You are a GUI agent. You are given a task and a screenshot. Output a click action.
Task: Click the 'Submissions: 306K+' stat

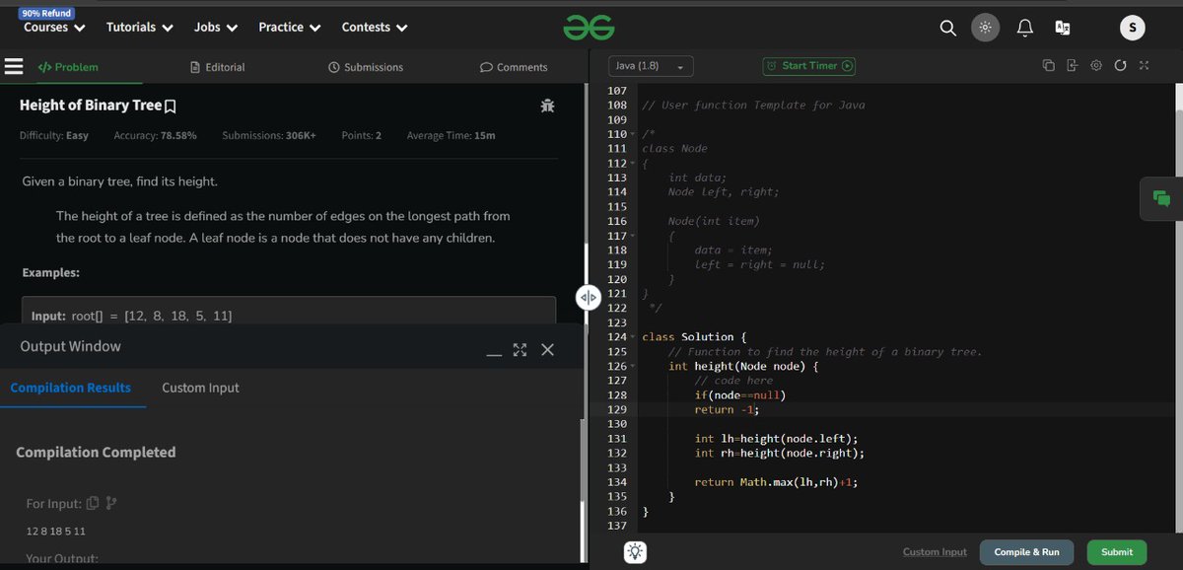point(269,135)
